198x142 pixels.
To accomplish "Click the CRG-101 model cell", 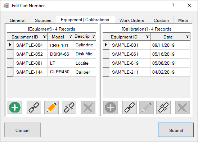I will (x=60, y=45).
